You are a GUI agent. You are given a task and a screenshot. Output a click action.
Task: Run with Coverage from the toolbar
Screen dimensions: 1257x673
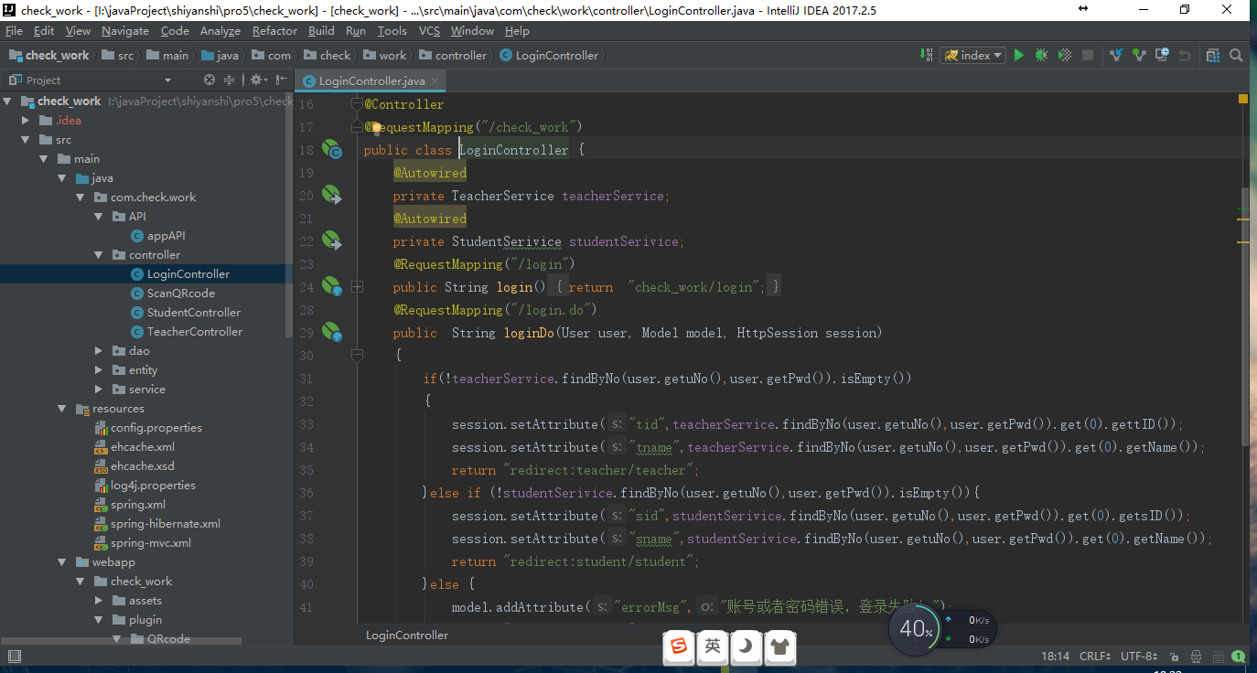pyautogui.click(x=1064, y=56)
